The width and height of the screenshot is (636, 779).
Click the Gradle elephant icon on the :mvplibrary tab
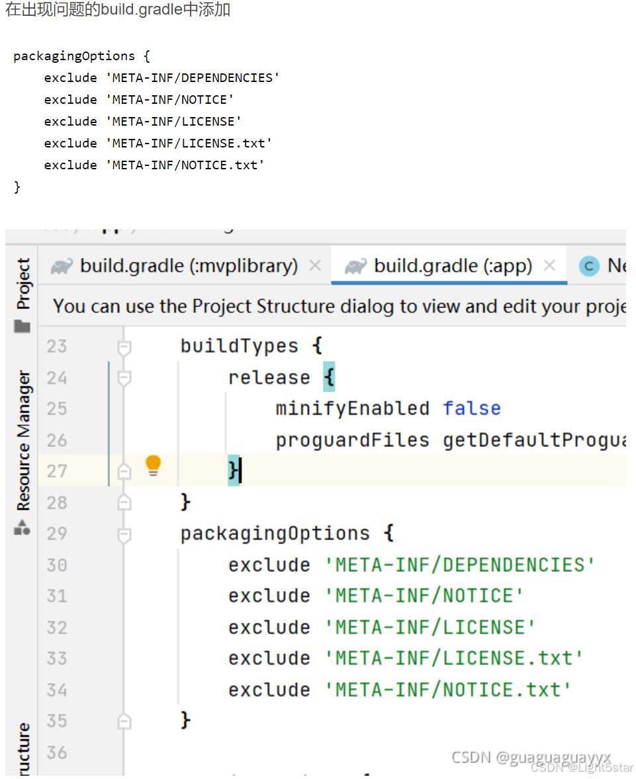[62, 265]
